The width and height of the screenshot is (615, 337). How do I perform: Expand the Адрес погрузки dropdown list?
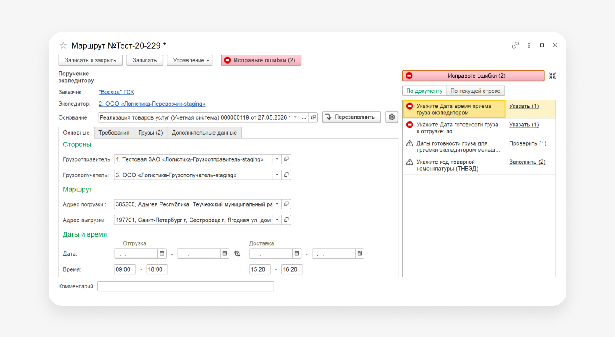pos(277,204)
